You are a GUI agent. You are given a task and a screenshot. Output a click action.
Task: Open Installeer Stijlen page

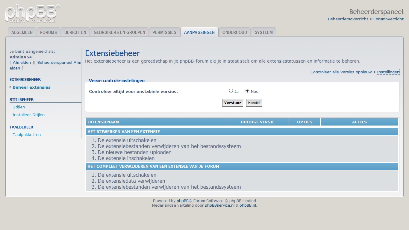coord(28,115)
